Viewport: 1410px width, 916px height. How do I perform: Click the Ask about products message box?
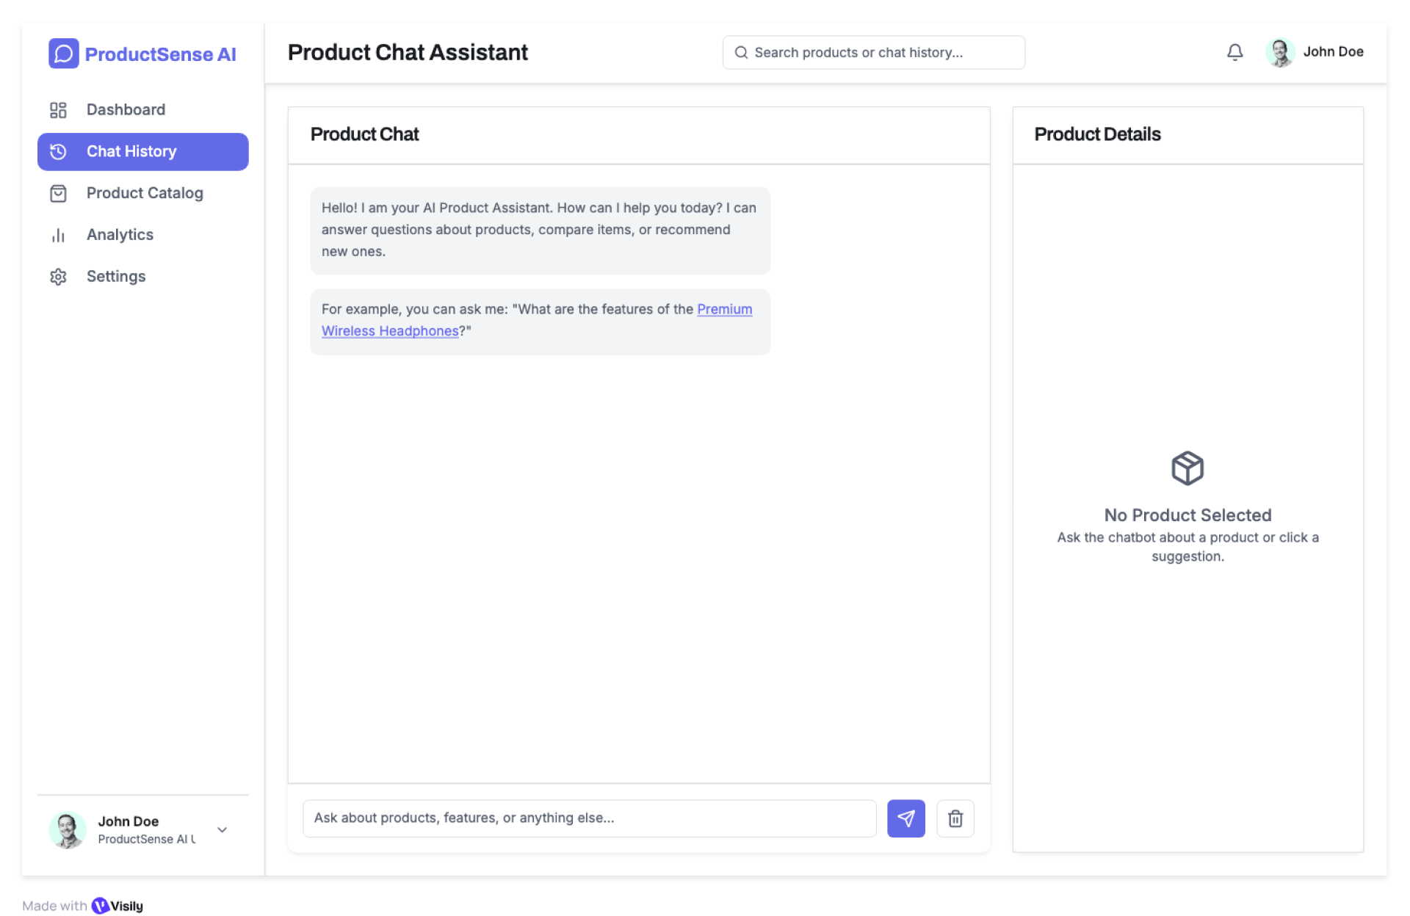(x=589, y=818)
